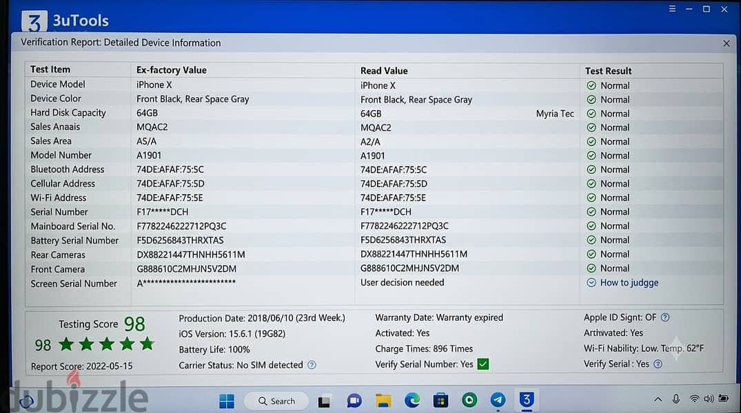The image size is (741, 413).
Task: Select Mainboard Serial No. ex-factory value
Action: click(x=181, y=226)
